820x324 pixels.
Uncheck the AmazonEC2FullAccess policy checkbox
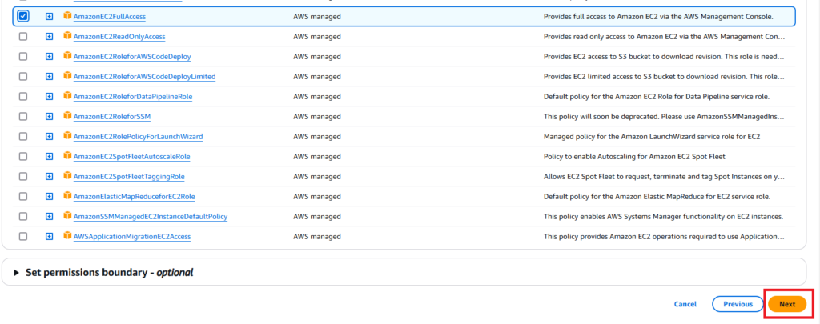[23, 17]
